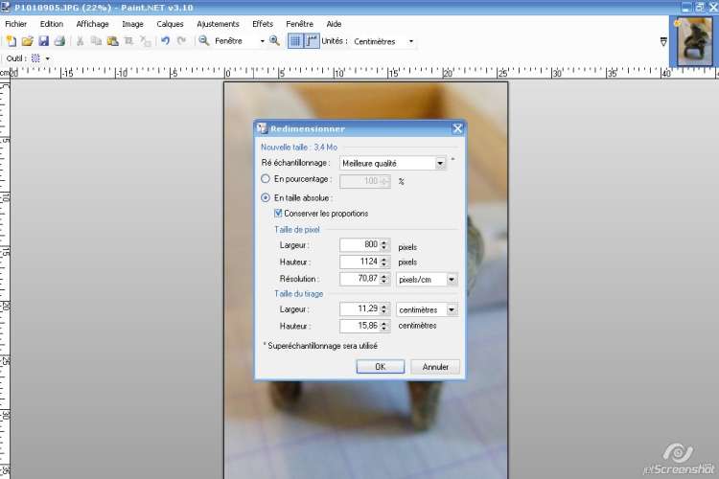Click the Print icon in the toolbar

(x=59, y=41)
